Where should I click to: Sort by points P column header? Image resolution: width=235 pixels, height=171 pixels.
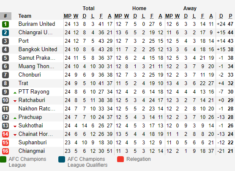[230, 16]
